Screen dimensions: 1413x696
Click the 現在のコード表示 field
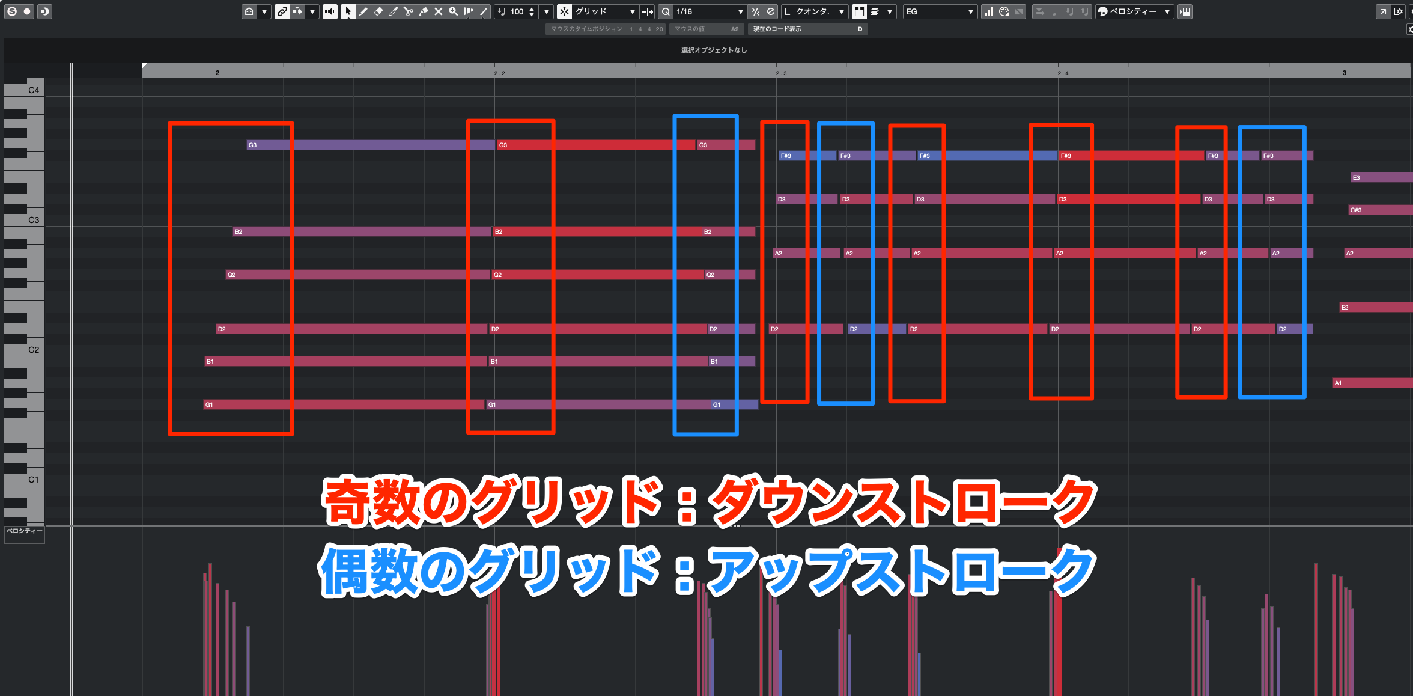807,29
